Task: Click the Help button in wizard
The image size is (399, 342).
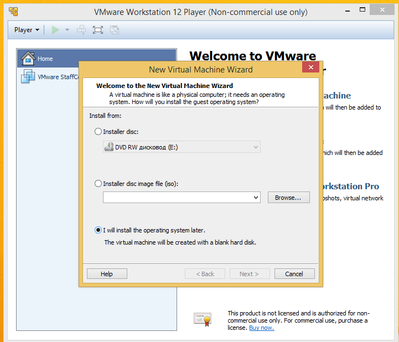Action: (107, 274)
